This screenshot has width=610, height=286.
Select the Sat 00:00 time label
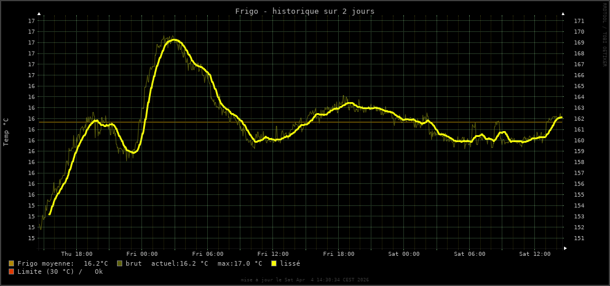404,254
